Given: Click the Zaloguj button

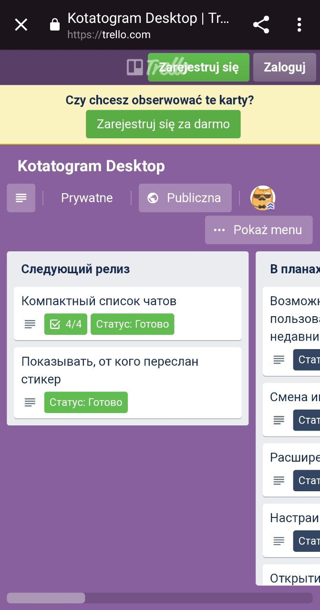Looking at the screenshot, I should click(284, 67).
